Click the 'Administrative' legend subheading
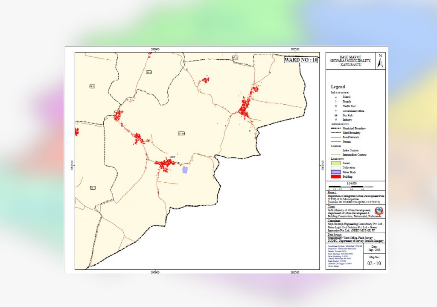 pos(340,124)
